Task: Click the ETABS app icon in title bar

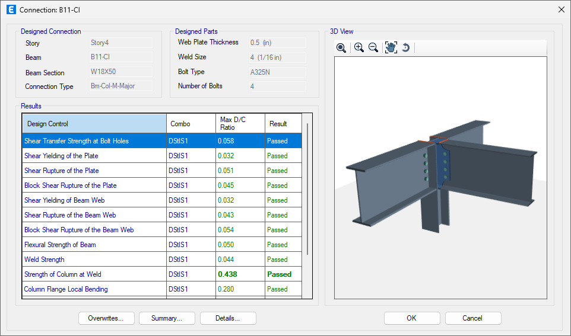Action: tap(10, 9)
